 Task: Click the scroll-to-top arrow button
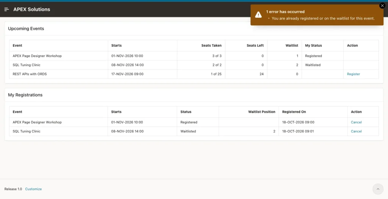pyautogui.click(x=378, y=189)
